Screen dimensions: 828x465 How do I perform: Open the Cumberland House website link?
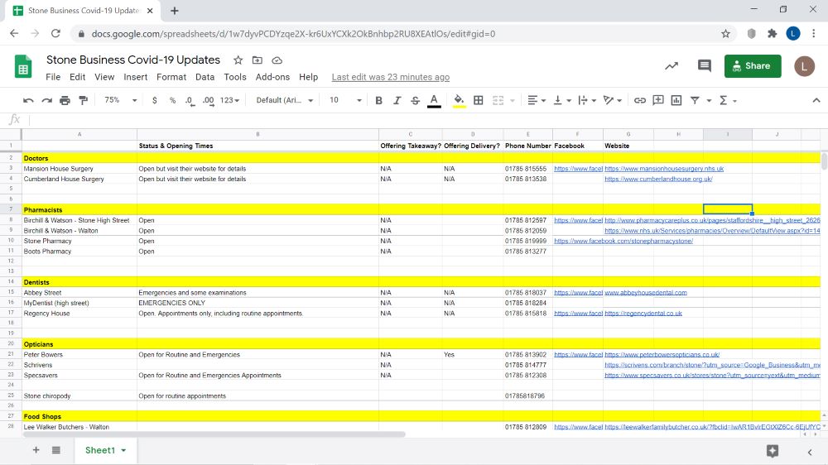(658, 179)
